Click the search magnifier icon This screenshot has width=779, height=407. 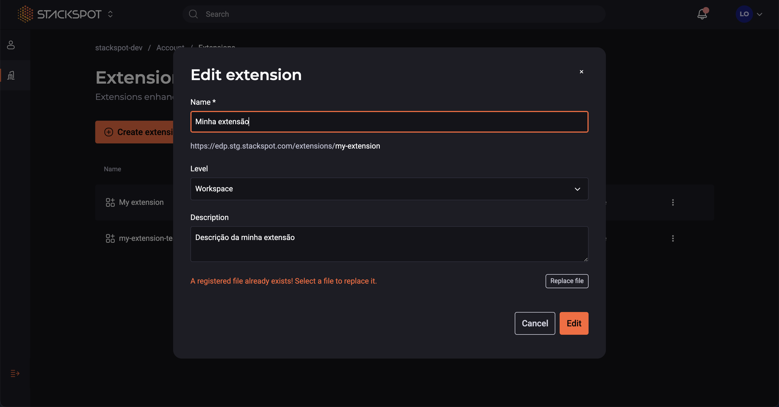(193, 14)
